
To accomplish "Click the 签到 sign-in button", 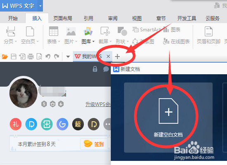I will click(x=94, y=144).
